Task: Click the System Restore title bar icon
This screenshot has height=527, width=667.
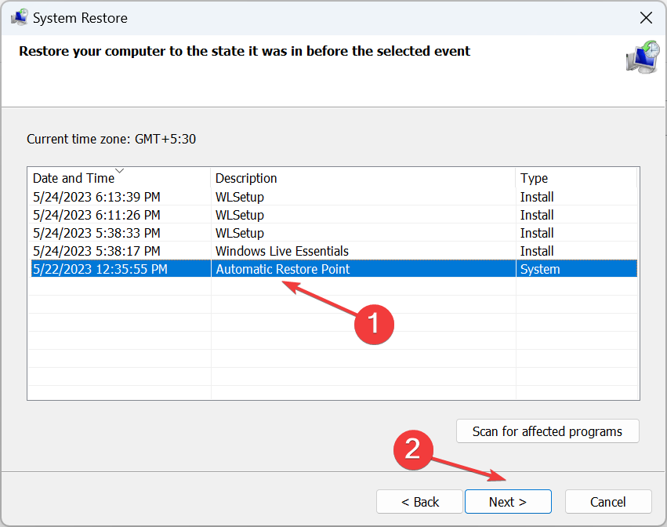Action: pyautogui.click(x=19, y=17)
